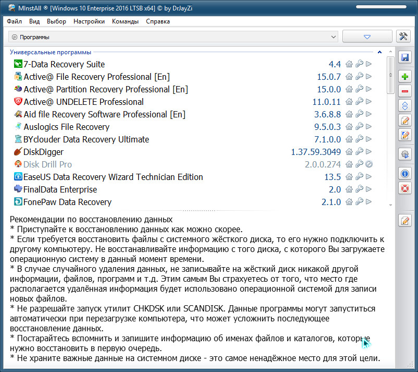This screenshot has height=372, width=418.
Task: Collapse the Универсальные программы group
Action: (380, 52)
